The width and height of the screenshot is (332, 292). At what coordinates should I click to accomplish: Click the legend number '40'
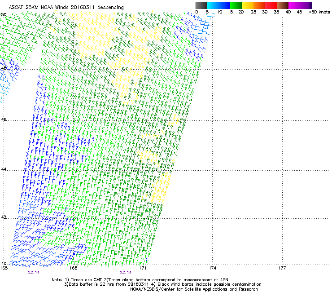click(x=288, y=12)
